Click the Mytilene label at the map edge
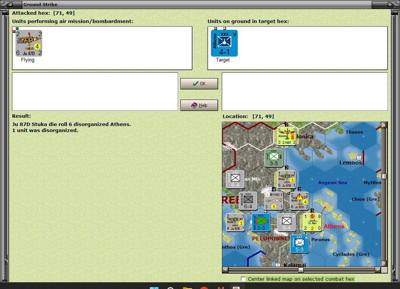 click(x=372, y=183)
